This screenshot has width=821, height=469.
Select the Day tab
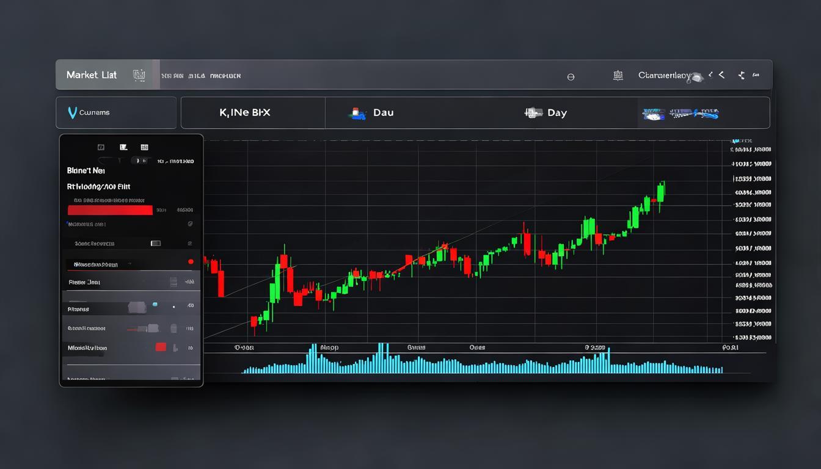tap(546, 112)
